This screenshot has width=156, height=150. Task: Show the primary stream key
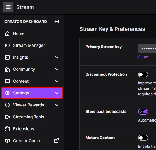click(143, 57)
